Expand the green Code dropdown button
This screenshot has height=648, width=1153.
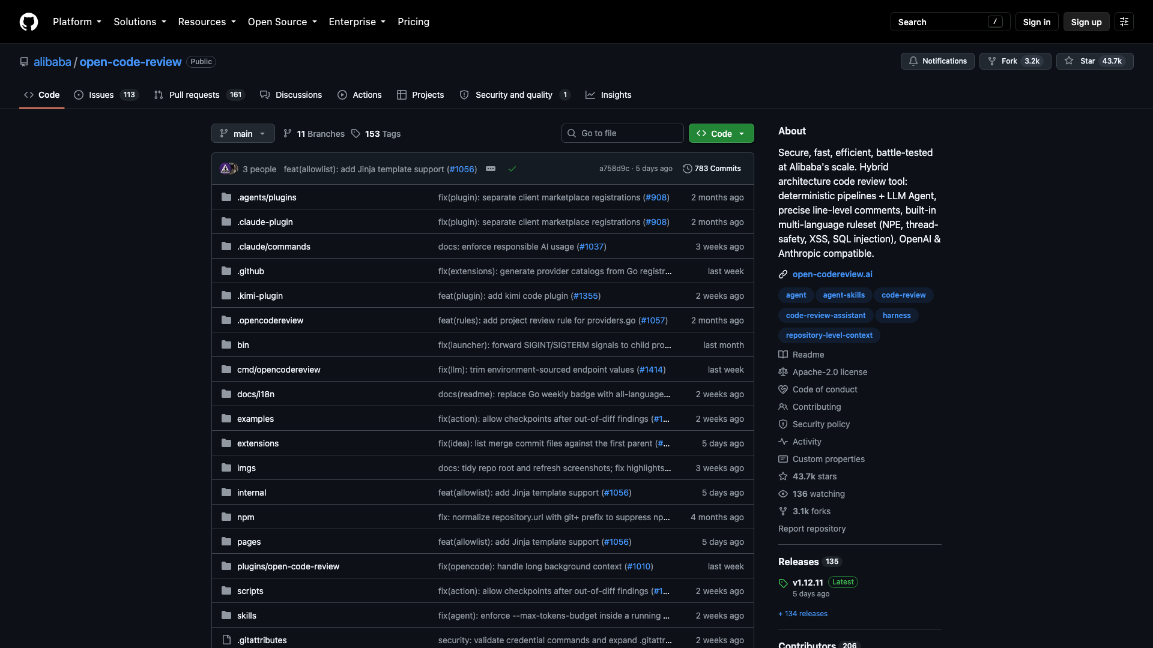point(721,133)
